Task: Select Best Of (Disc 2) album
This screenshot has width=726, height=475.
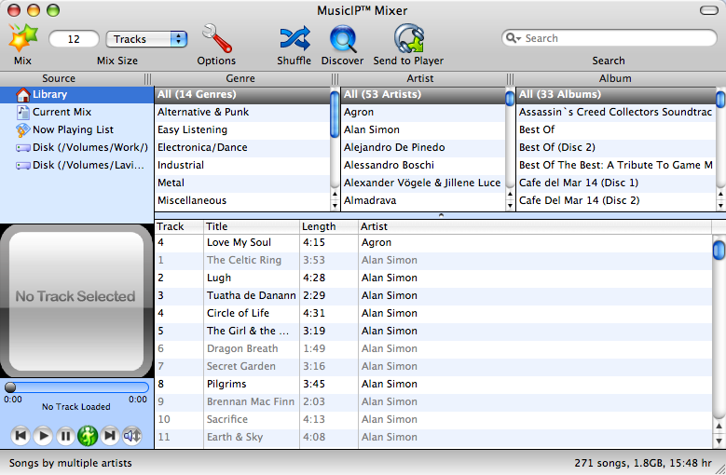Action: tap(616, 147)
